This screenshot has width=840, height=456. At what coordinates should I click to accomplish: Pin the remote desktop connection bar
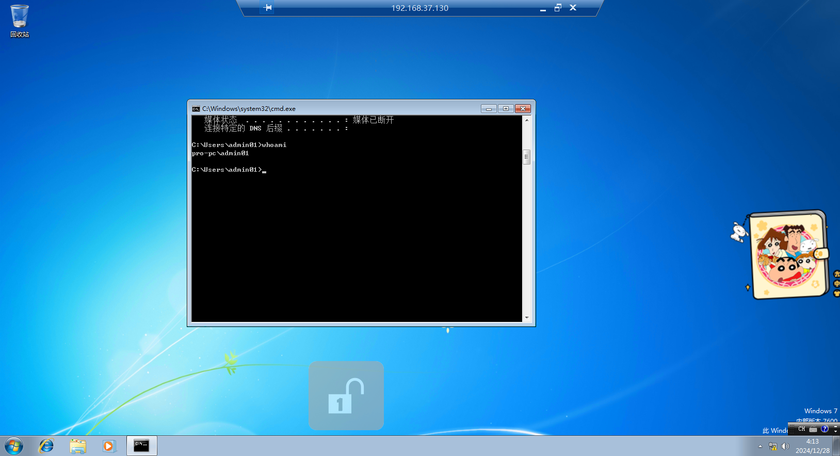point(267,8)
